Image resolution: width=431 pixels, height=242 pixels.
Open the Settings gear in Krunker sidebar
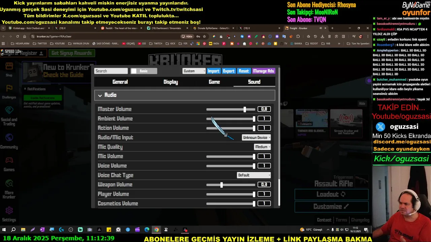click(x=9, y=211)
